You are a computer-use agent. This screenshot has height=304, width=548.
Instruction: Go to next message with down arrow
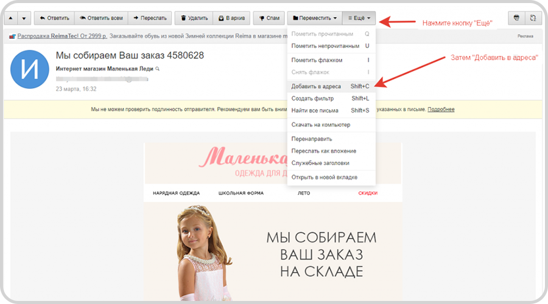24,18
